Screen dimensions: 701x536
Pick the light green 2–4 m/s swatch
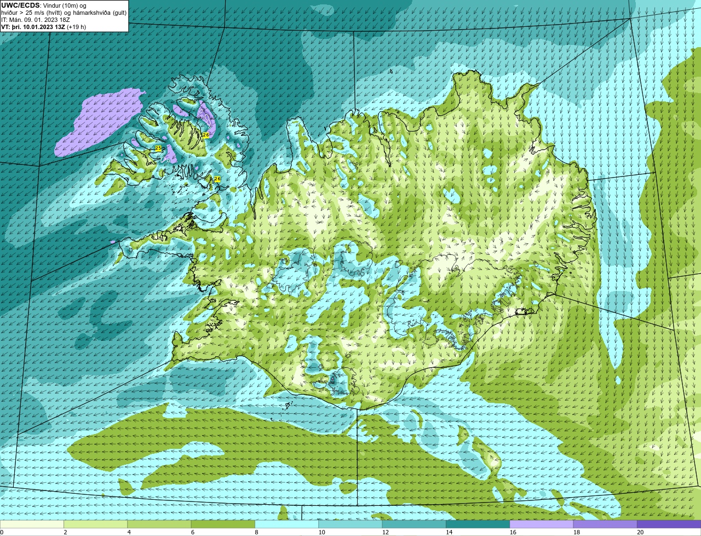click(x=96, y=524)
